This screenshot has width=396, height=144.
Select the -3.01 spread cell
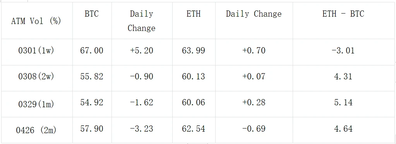[x=343, y=51]
